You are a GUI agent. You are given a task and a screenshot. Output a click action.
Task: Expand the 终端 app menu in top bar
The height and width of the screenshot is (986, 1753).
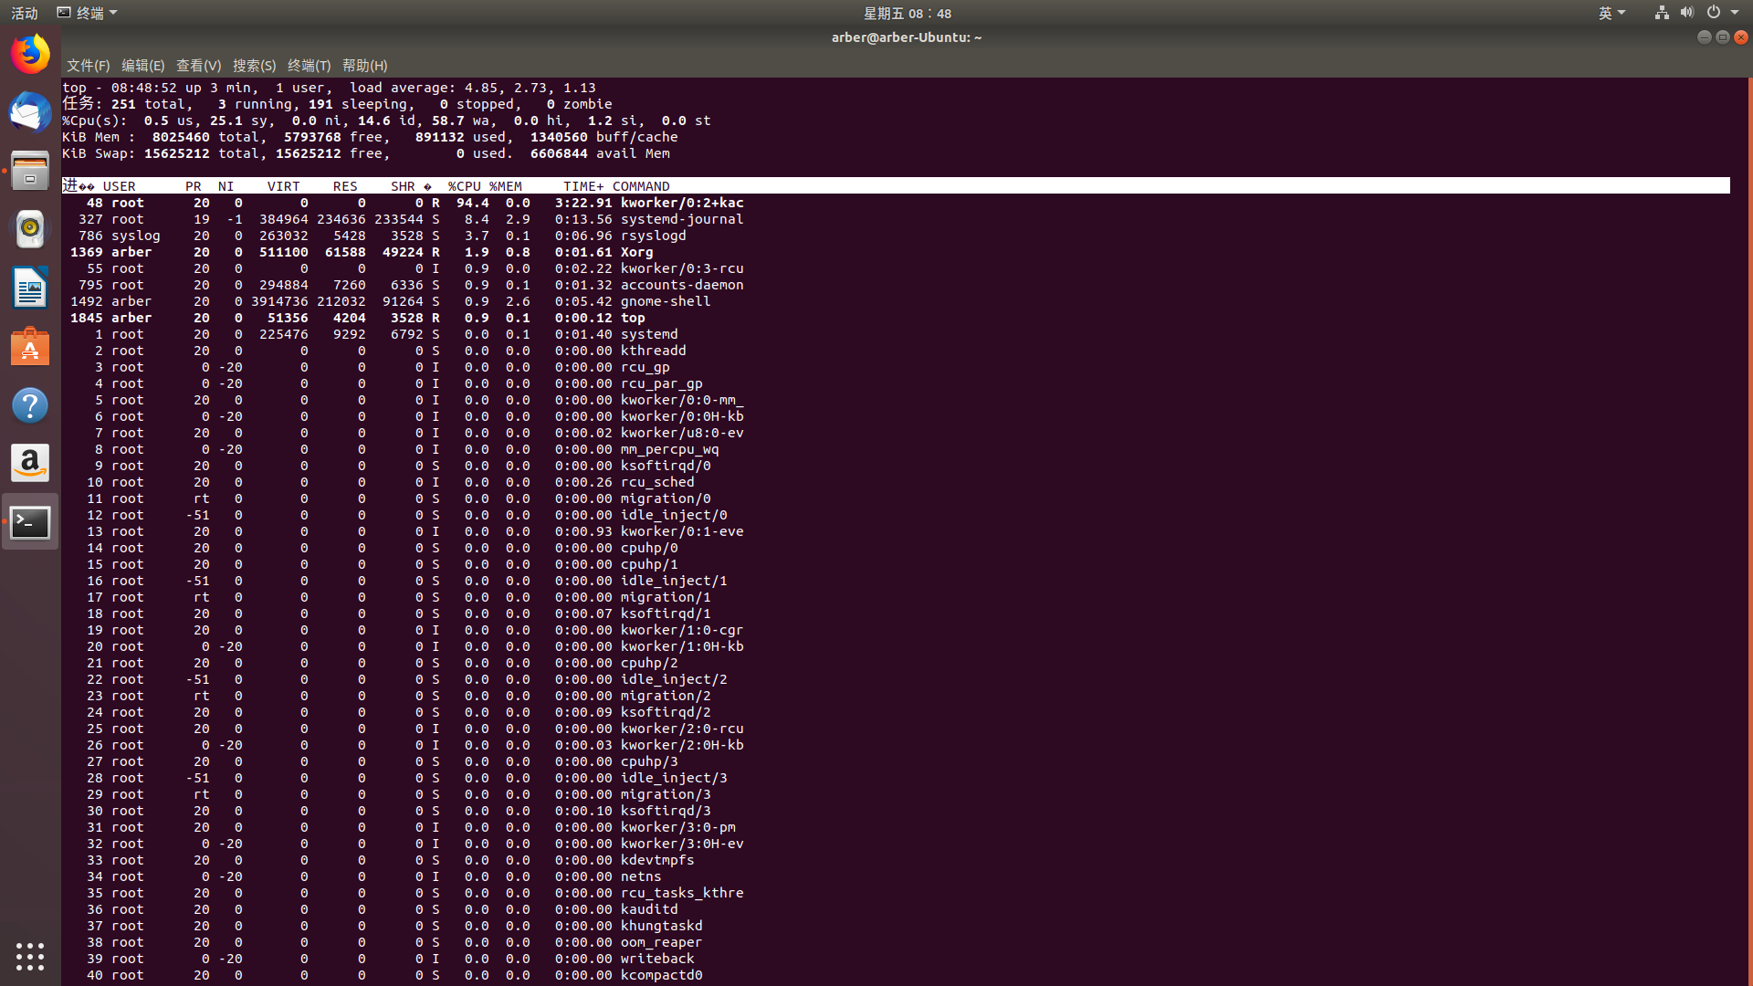[x=88, y=13]
